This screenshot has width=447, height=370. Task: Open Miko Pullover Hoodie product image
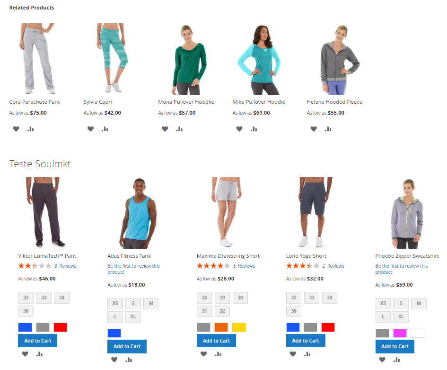point(259,59)
